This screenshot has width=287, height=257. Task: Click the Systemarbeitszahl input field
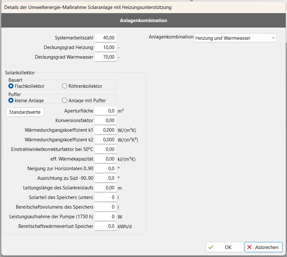pos(105,38)
